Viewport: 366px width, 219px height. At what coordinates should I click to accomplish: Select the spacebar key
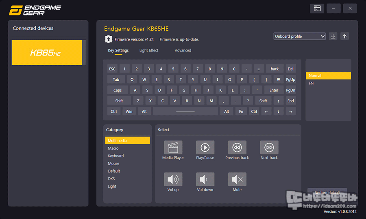(x=185, y=112)
